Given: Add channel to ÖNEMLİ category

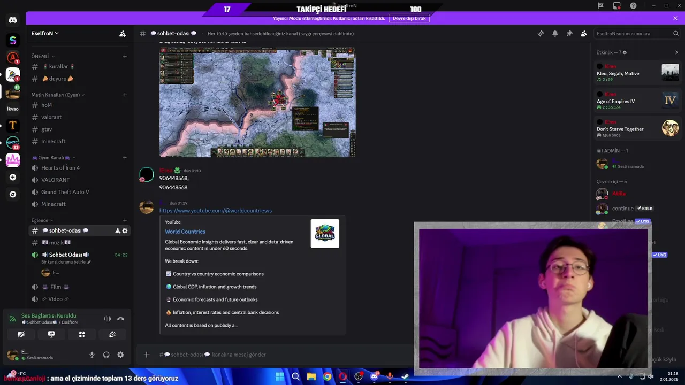Looking at the screenshot, I should click(125, 56).
